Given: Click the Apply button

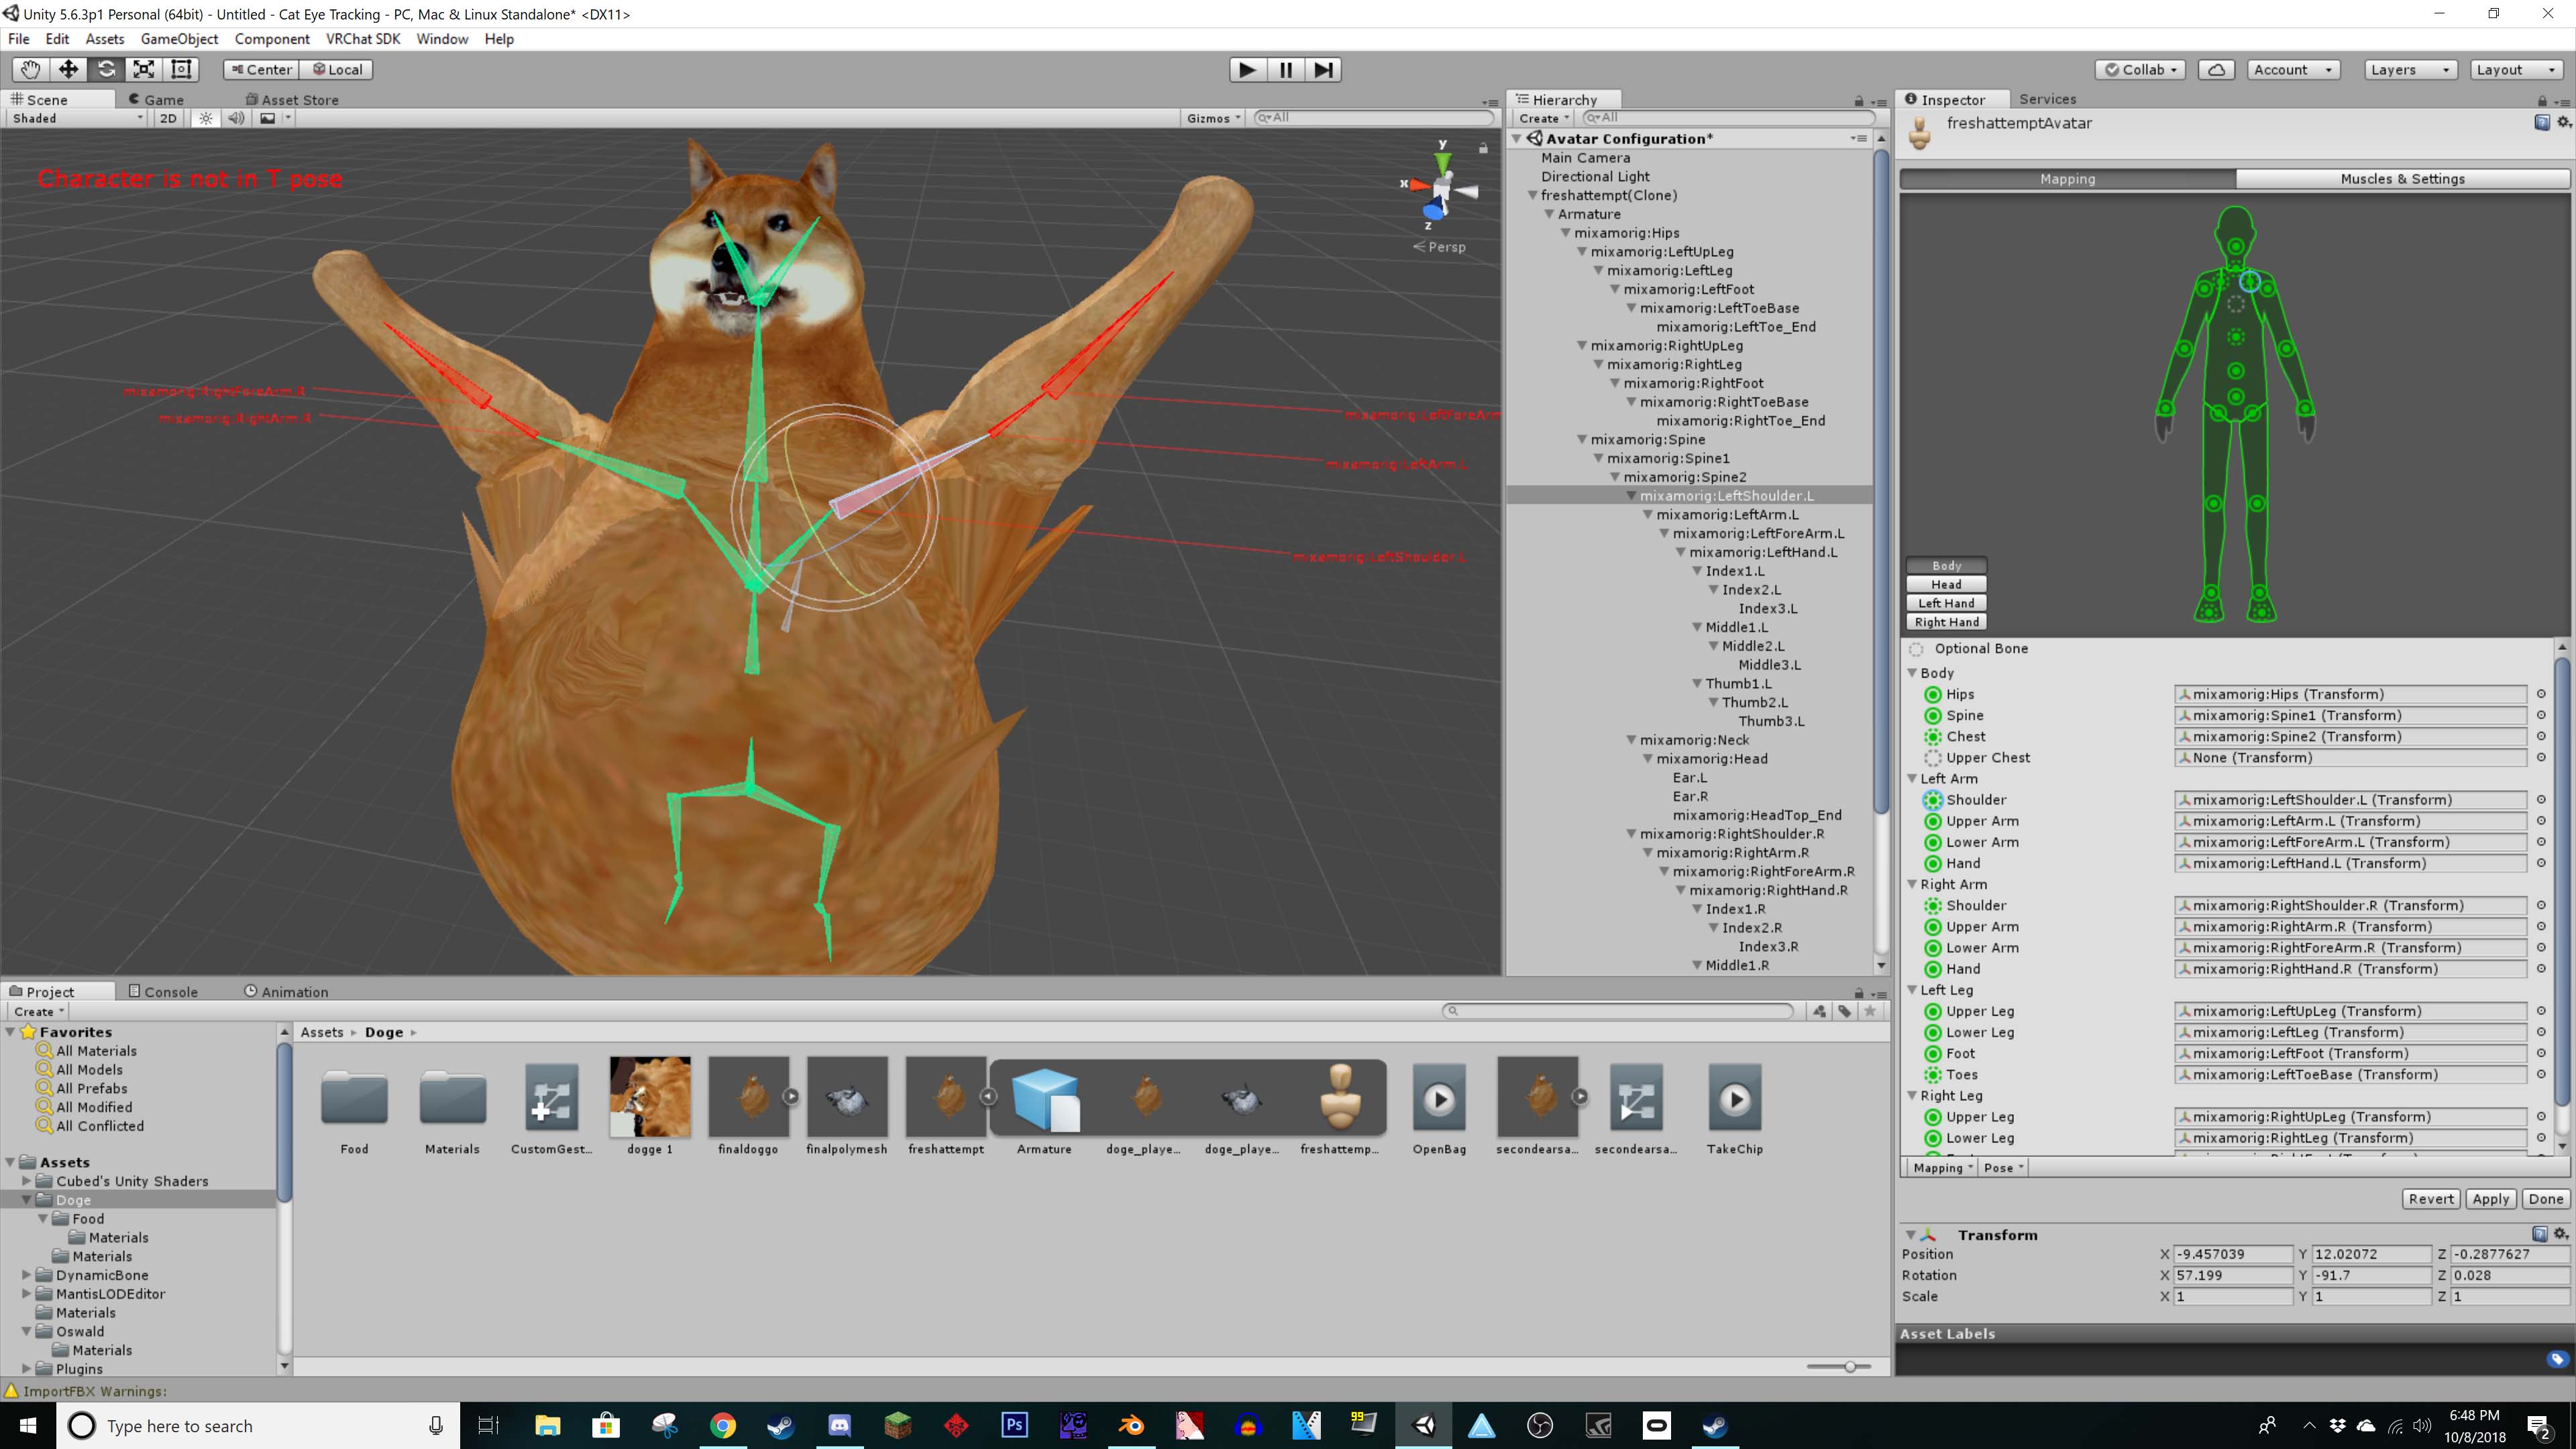Looking at the screenshot, I should point(2490,1198).
